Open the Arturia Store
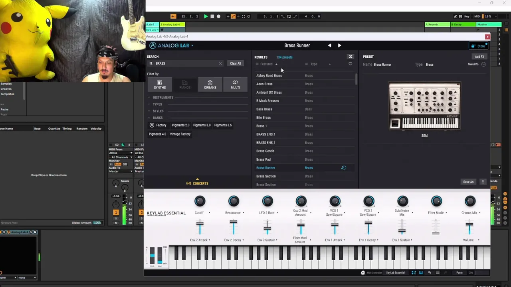Screen dimensions: 511x287 tap(478, 46)
